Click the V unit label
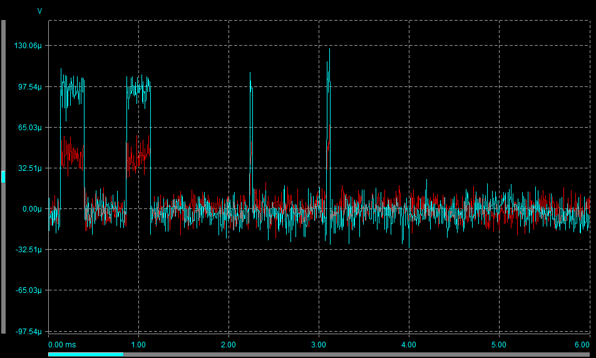The image size is (596, 358). (x=39, y=11)
